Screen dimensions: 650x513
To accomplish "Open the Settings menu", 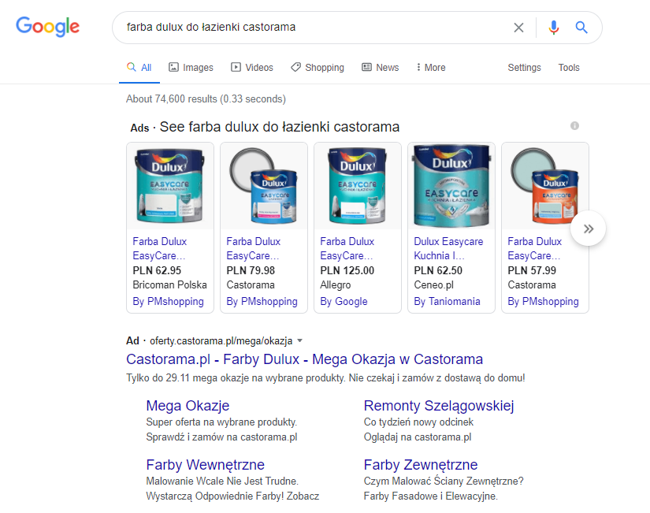I will click(x=524, y=68).
